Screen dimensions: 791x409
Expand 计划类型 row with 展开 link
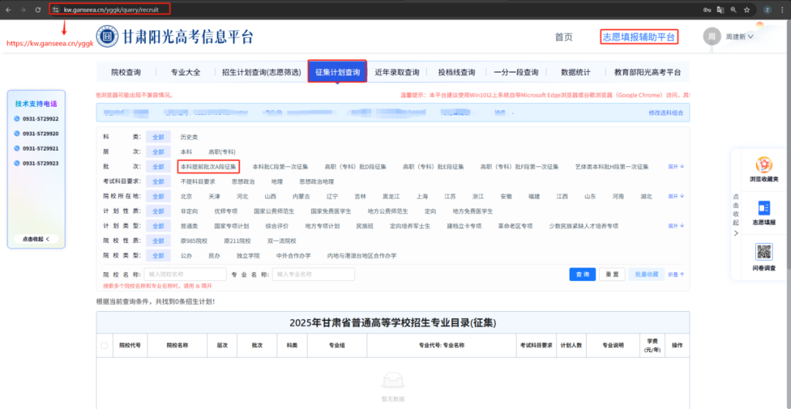tap(677, 225)
